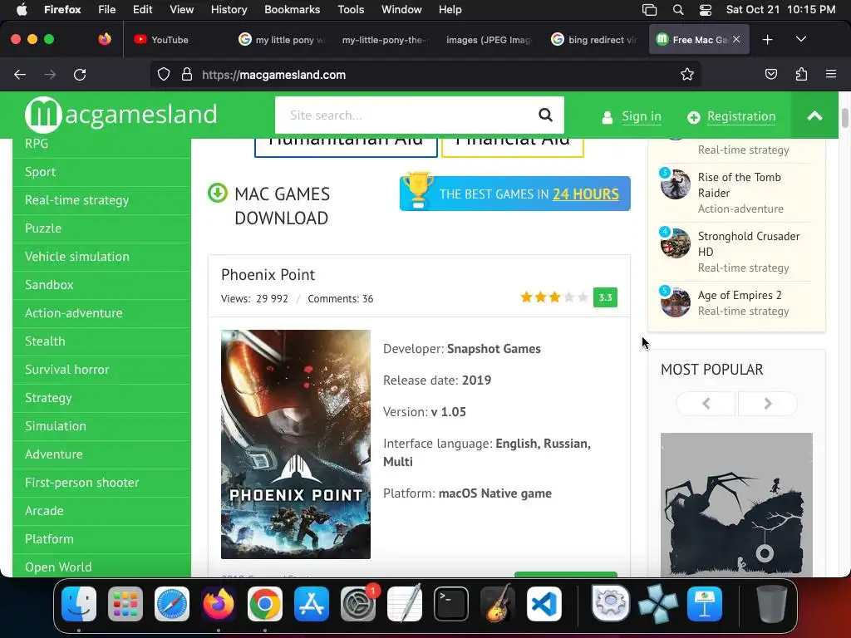The image size is (851, 638).
Task: Open the Trash in the dock
Action: tap(772, 604)
